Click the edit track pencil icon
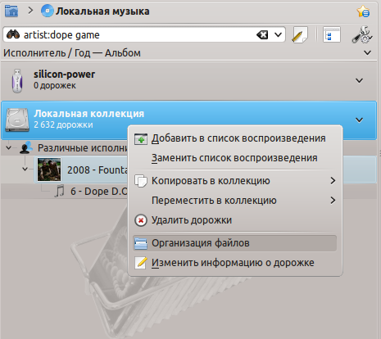This screenshot has height=339, width=381. click(x=141, y=263)
